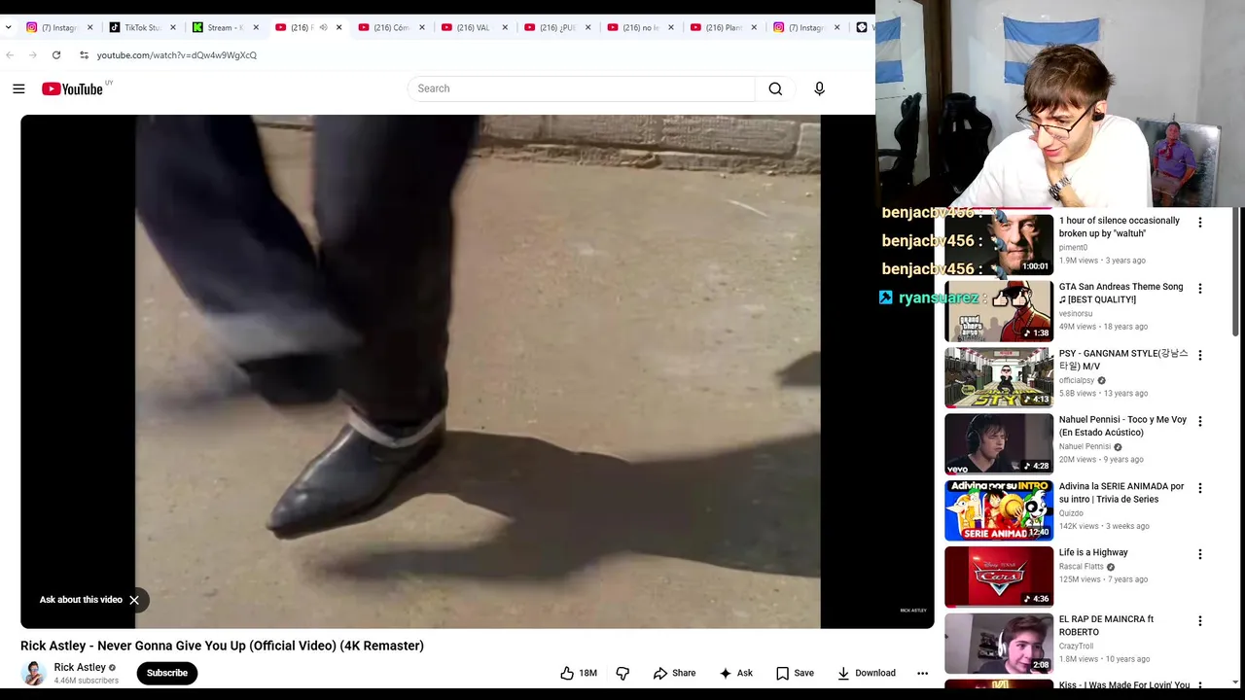Screen dimensions: 1245x700
Task: Open Nahuel Pennisi video thumbnail
Action: coord(999,443)
